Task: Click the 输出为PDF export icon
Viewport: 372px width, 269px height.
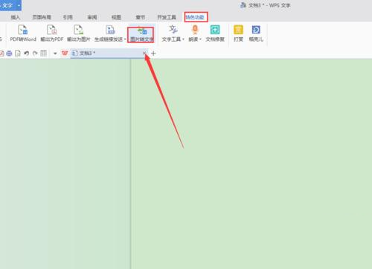Action: (52, 30)
